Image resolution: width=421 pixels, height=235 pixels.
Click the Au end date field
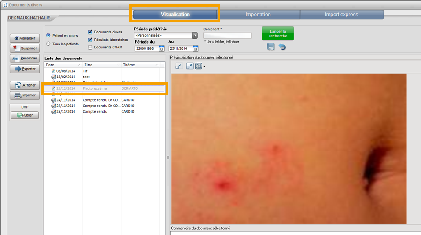pos(181,48)
